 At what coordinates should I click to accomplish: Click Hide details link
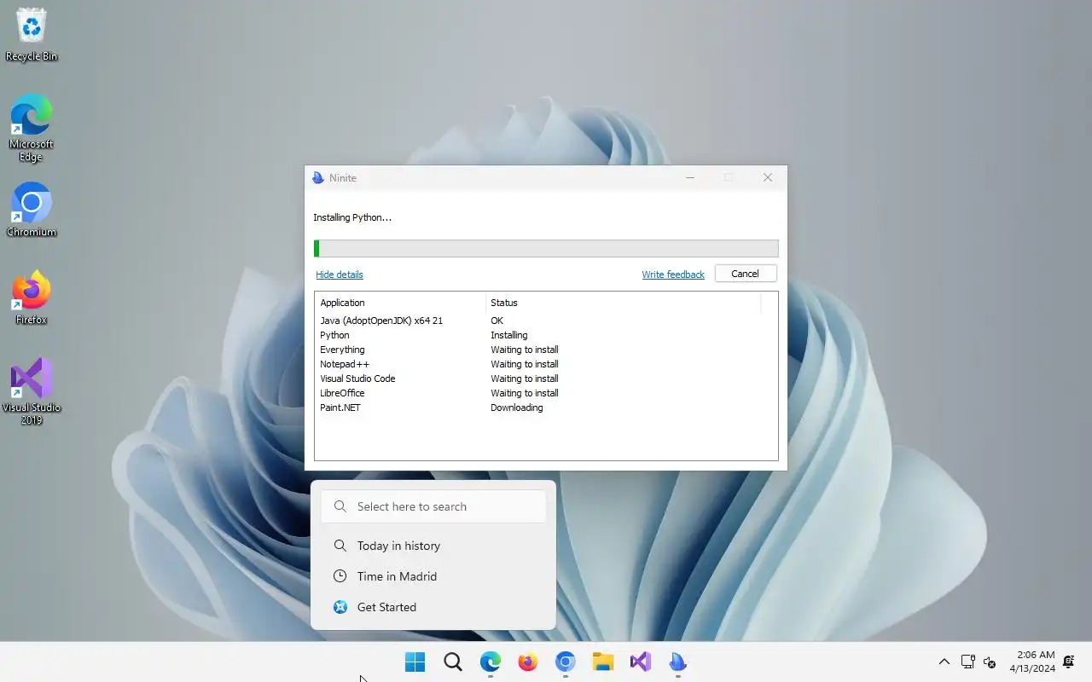click(x=340, y=275)
